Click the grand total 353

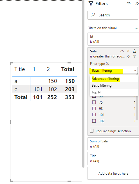click(70, 97)
